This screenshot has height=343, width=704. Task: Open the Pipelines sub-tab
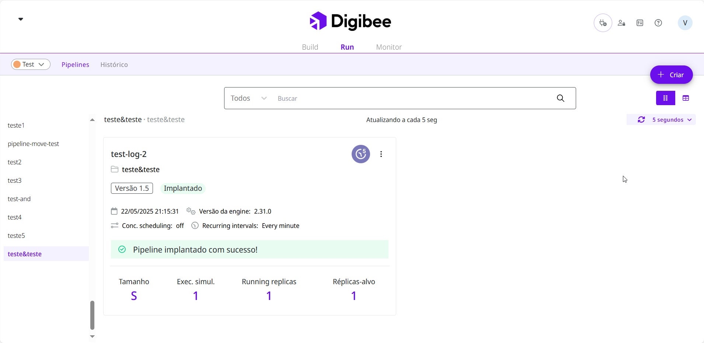75,65
